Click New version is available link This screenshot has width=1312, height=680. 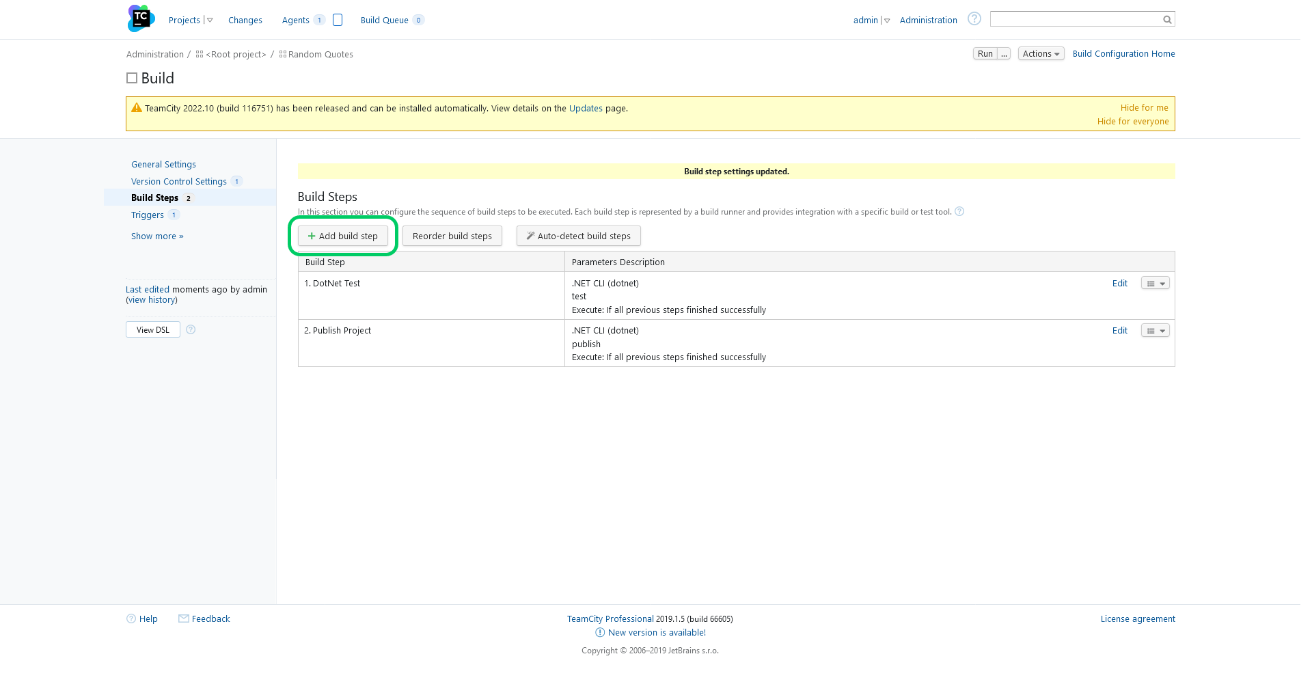pos(657,633)
